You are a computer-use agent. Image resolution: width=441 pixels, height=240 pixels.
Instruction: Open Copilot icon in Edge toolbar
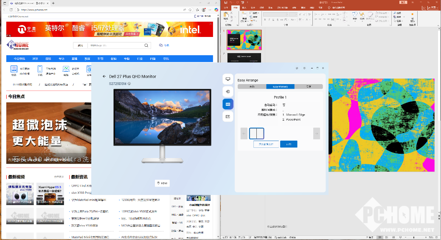click(x=216, y=10)
